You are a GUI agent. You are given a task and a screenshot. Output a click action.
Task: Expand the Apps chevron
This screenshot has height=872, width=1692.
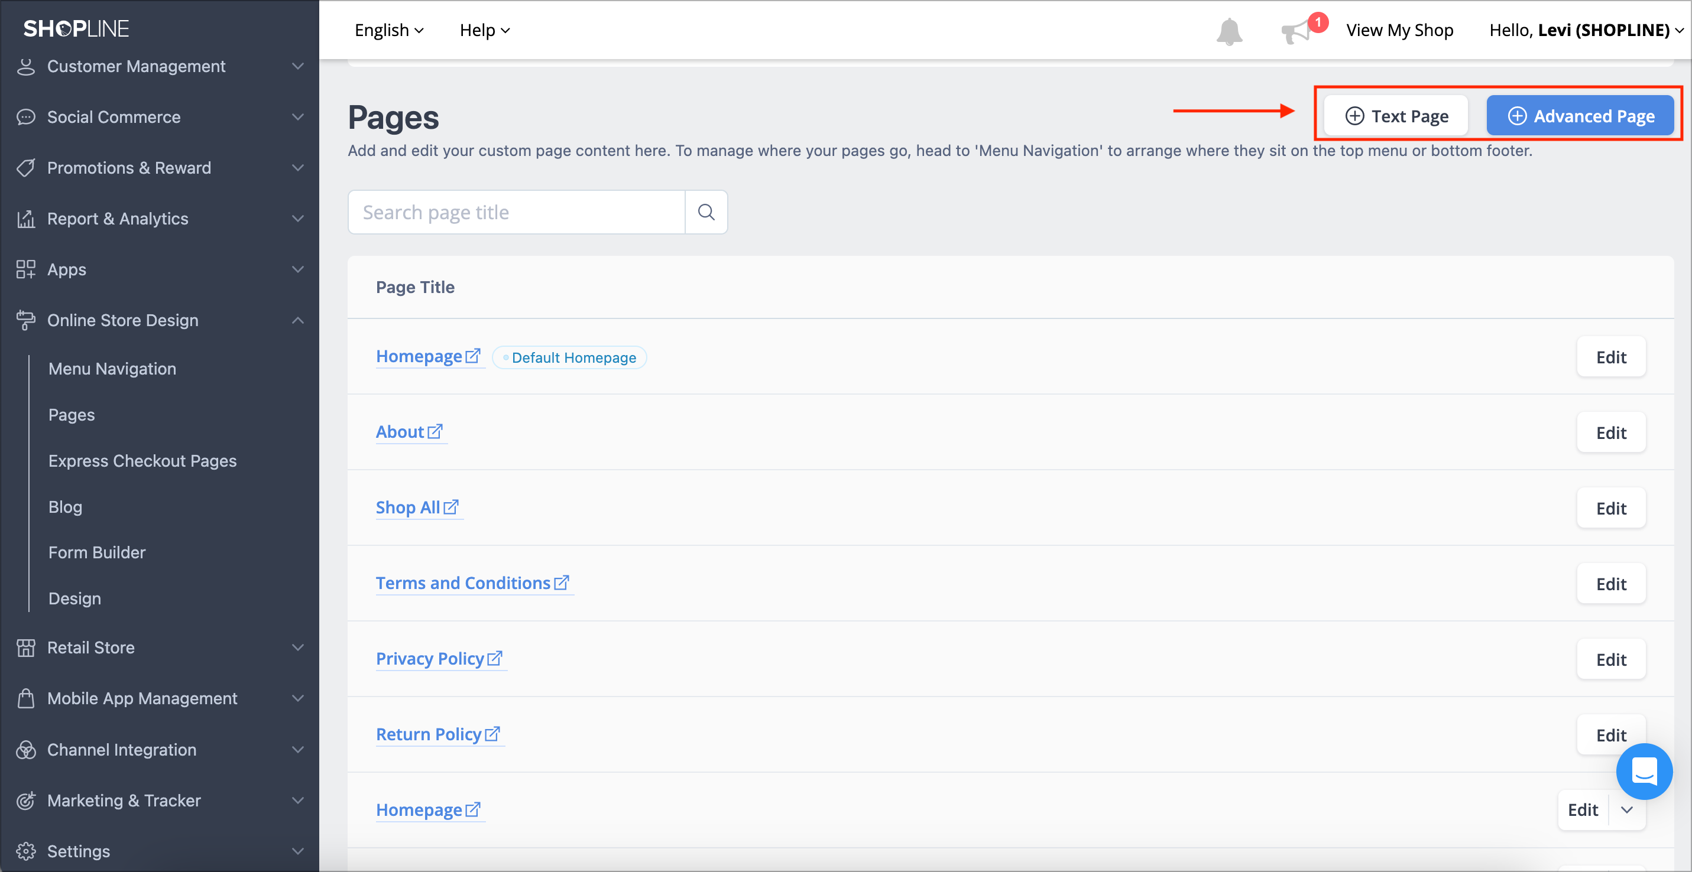click(297, 269)
